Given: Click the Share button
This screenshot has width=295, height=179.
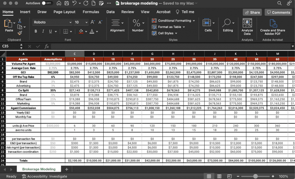Looking at the screenshot, I should (252, 12).
